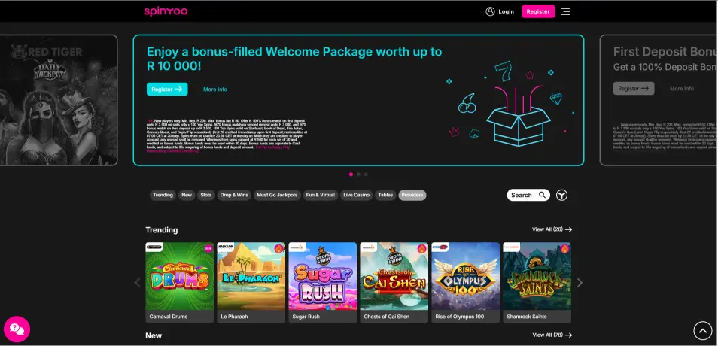Click the Red Tiger Daily Jackpot banner
Viewport: 718px width, 346px height.
[x=59, y=100]
